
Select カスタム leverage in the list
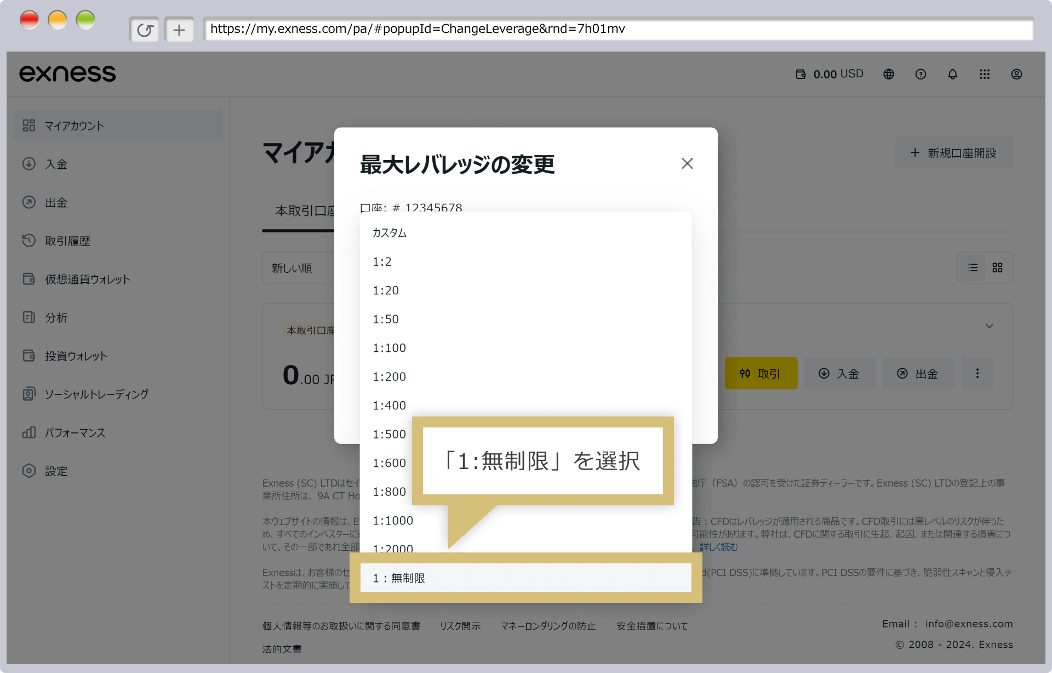tap(389, 232)
